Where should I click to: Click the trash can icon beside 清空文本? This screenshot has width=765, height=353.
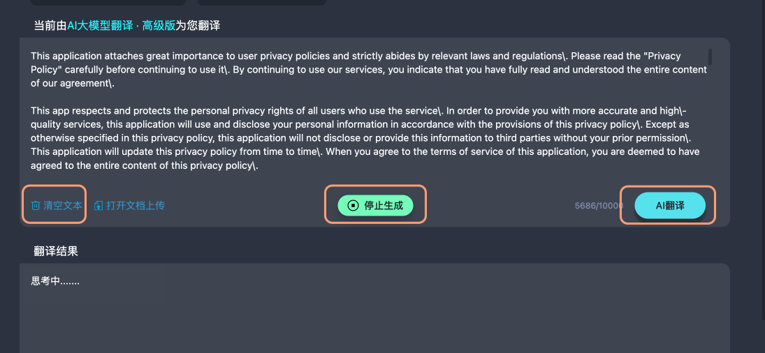(x=36, y=206)
